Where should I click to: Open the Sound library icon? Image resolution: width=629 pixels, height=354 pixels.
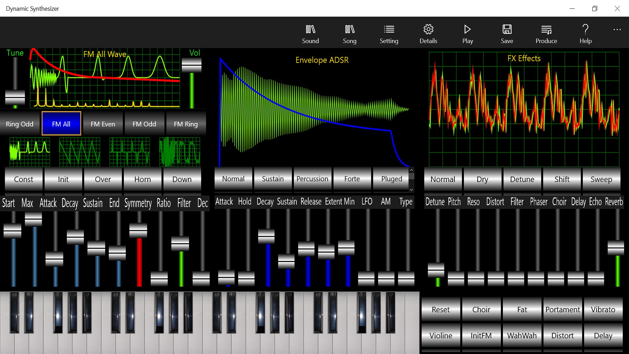(310, 29)
